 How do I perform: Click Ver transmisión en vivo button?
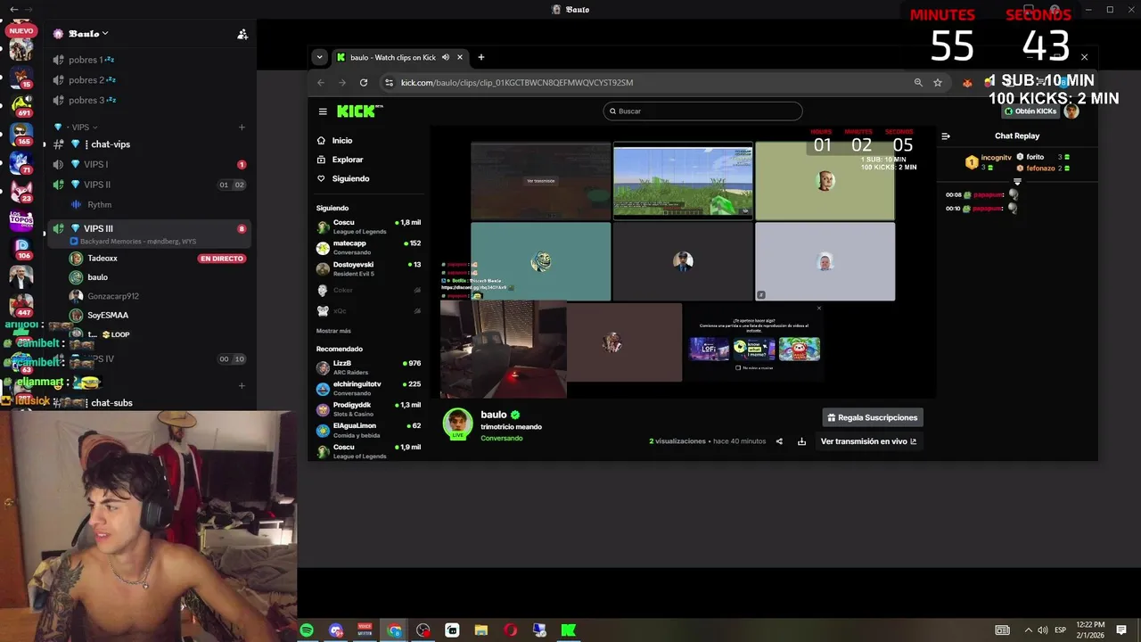(868, 441)
